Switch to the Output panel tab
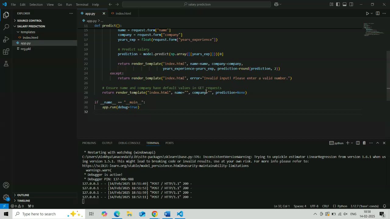 tap(107, 143)
